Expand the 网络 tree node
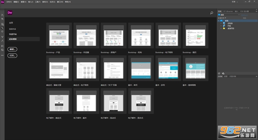 (221, 26)
